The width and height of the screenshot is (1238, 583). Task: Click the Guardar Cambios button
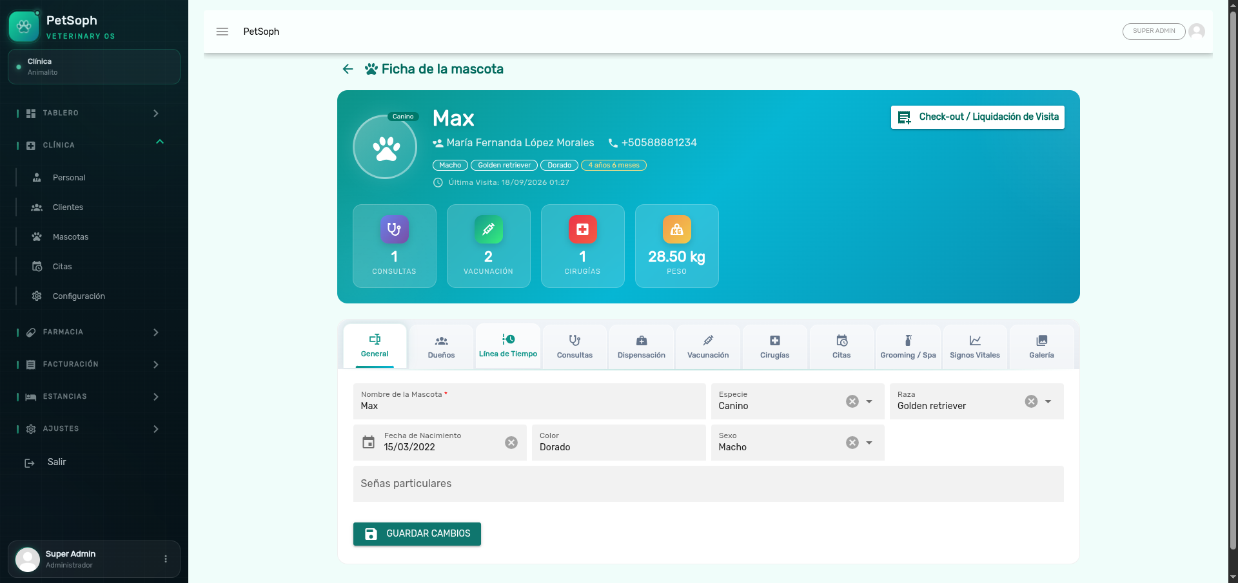point(417,534)
